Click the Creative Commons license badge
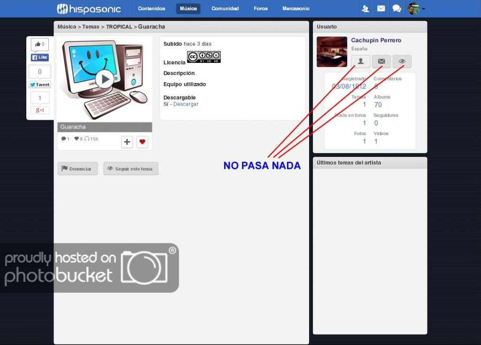 [x=204, y=57]
